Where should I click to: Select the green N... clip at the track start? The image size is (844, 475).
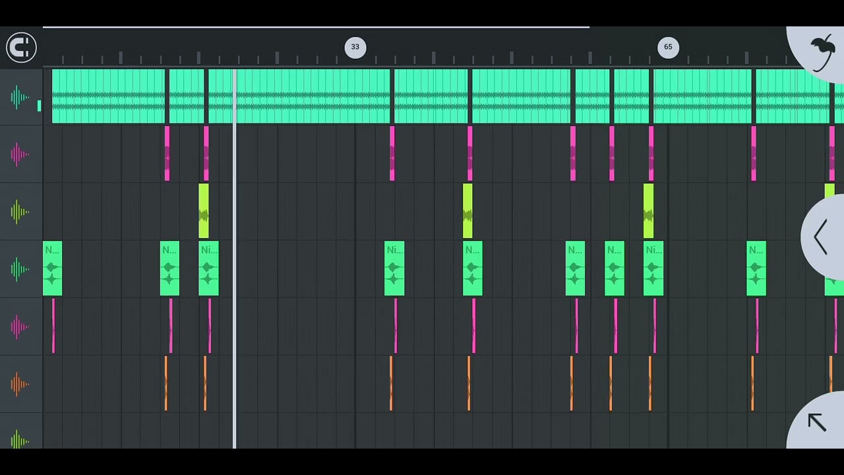pyautogui.click(x=53, y=269)
